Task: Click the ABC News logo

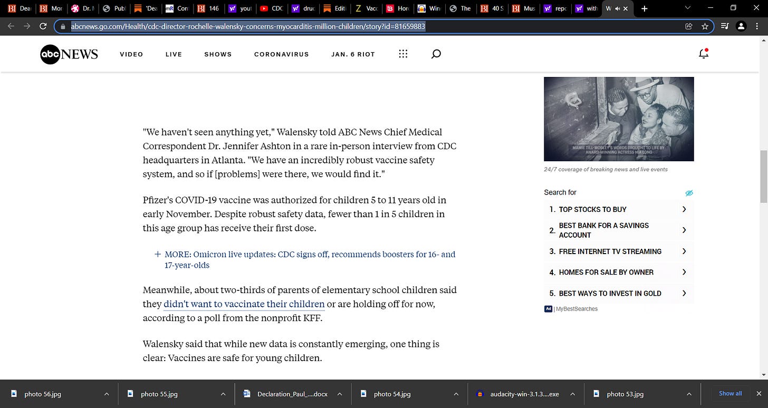Action: (x=69, y=54)
